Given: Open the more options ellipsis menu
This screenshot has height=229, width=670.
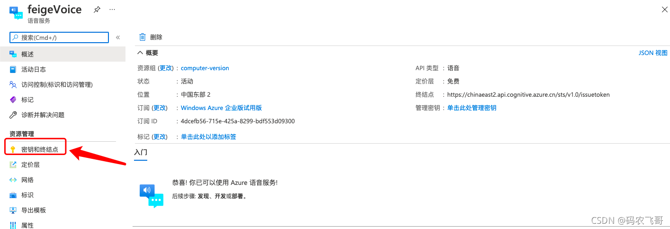Looking at the screenshot, I should click(112, 9).
